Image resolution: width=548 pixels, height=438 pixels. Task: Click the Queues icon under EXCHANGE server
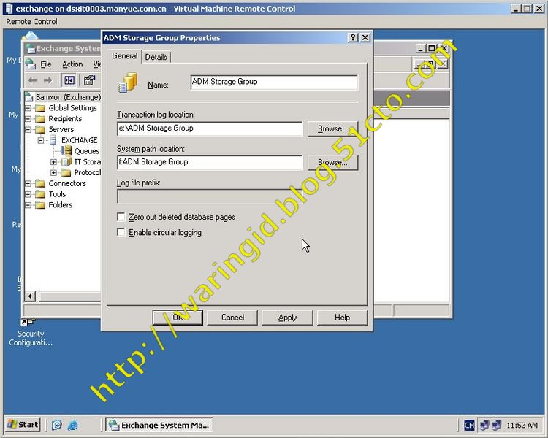coord(67,151)
